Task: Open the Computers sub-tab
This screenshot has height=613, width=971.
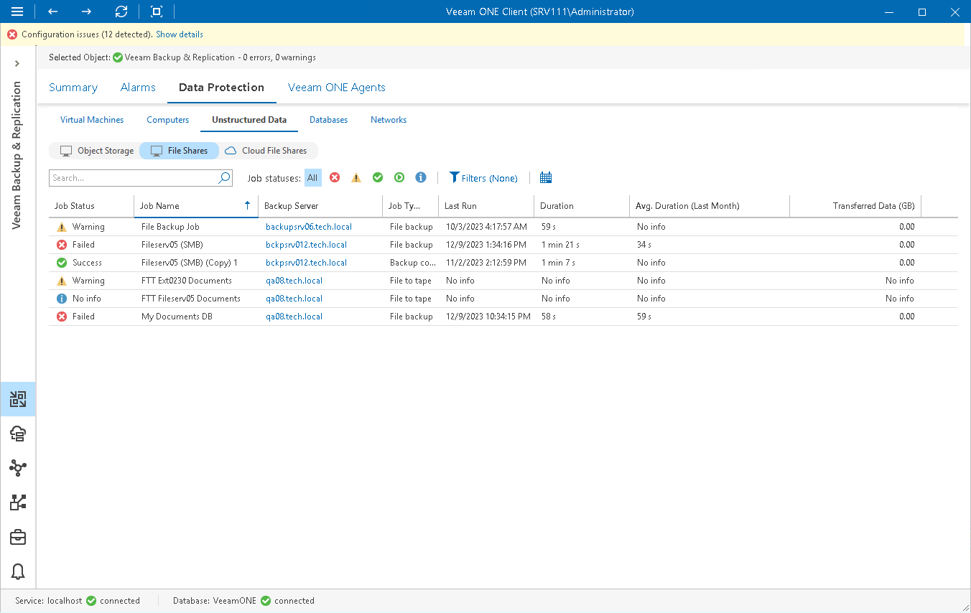Action: pos(168,120)
